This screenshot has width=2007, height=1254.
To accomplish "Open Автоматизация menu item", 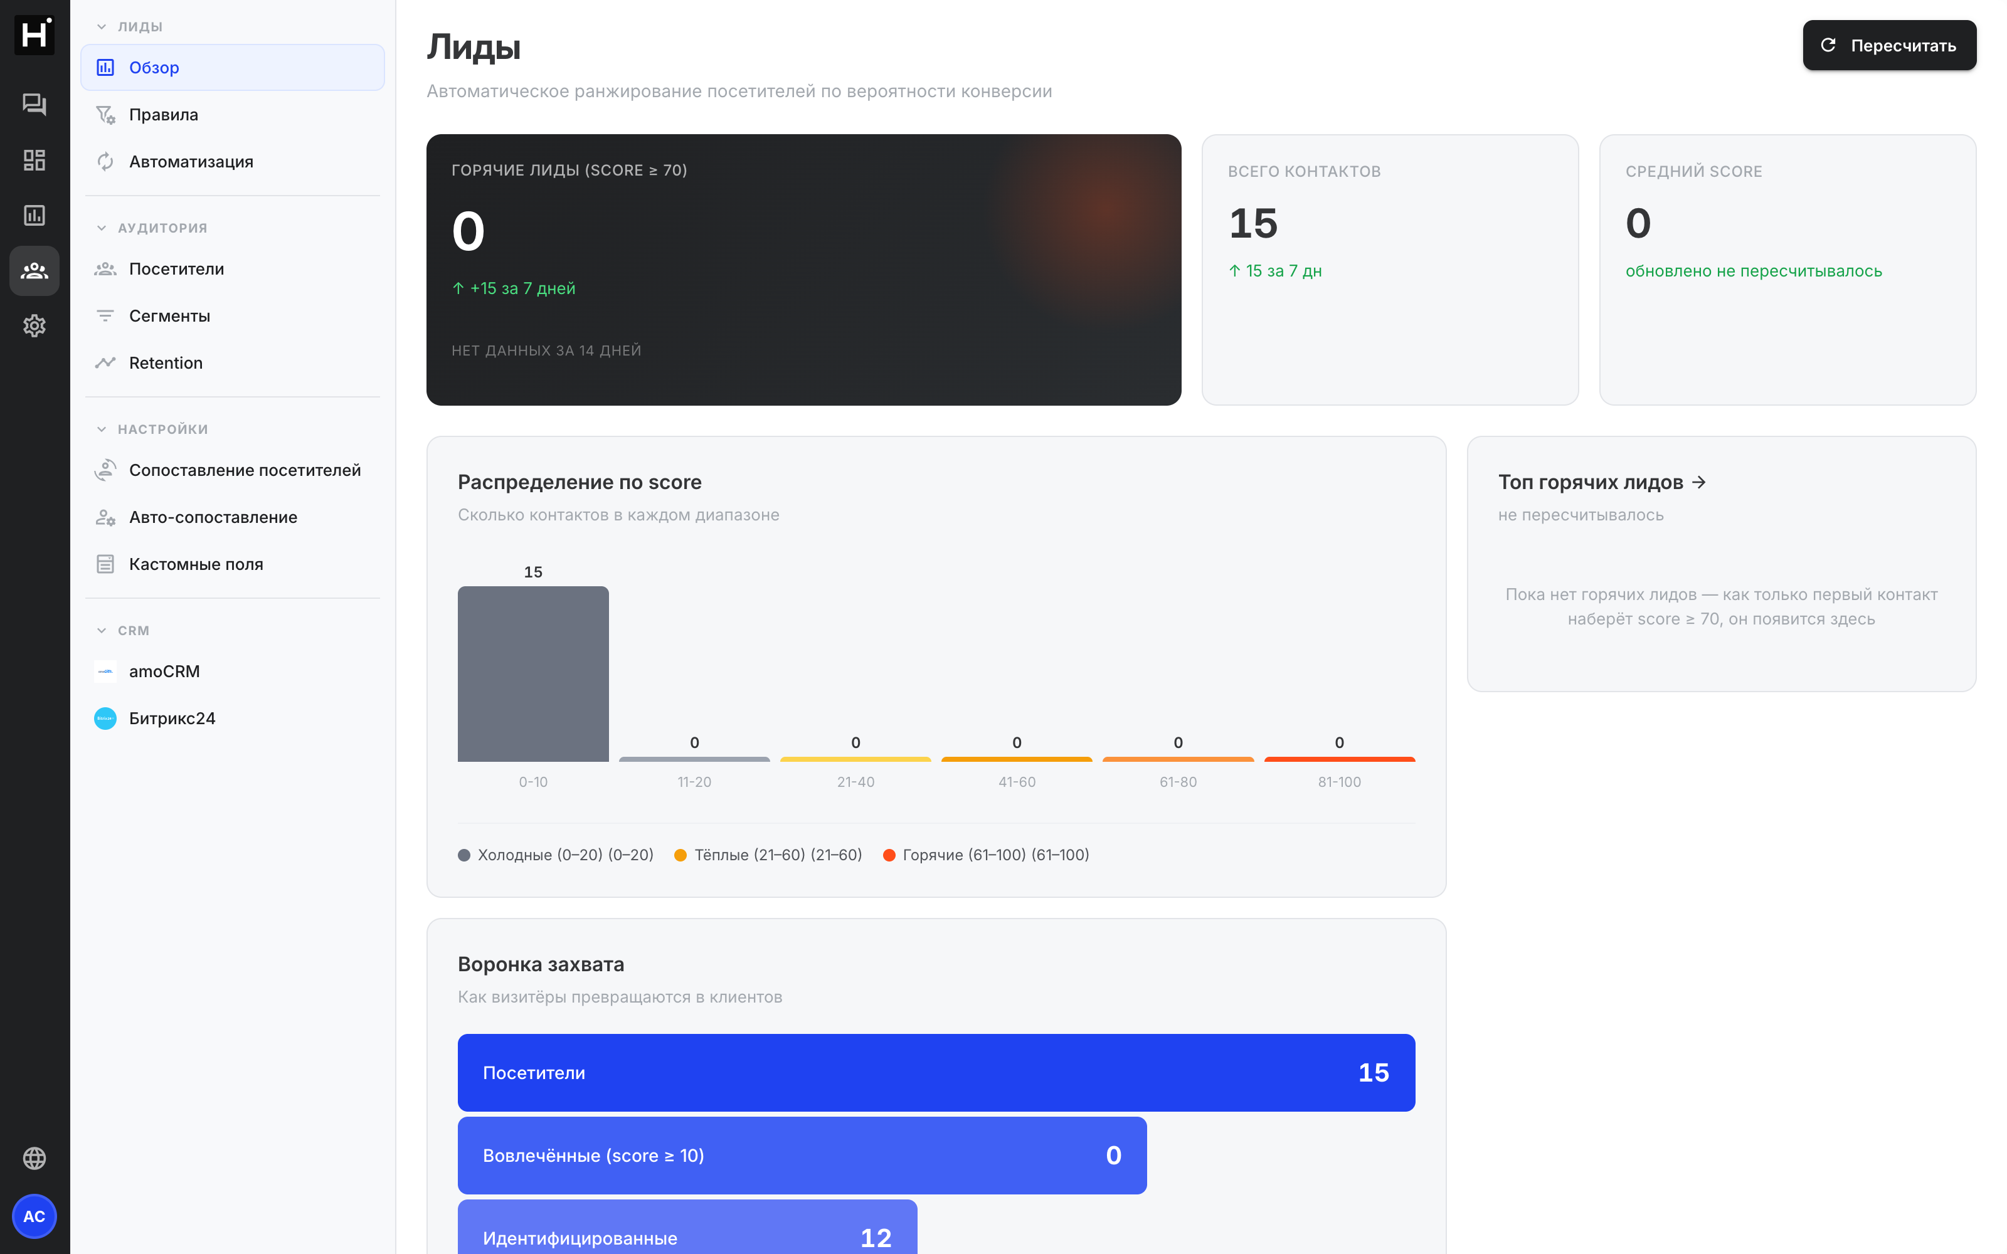I will pos(232,162).
